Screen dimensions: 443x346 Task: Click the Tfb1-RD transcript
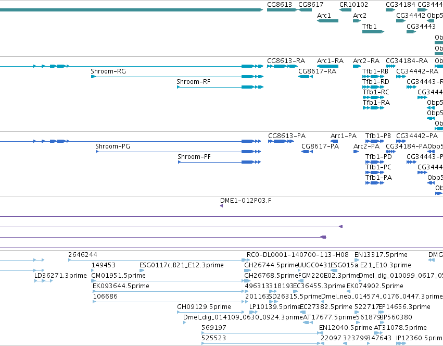373,87
